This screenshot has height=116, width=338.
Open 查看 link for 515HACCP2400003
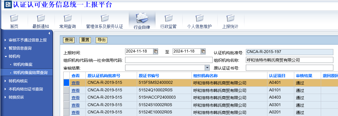[76, 98]
